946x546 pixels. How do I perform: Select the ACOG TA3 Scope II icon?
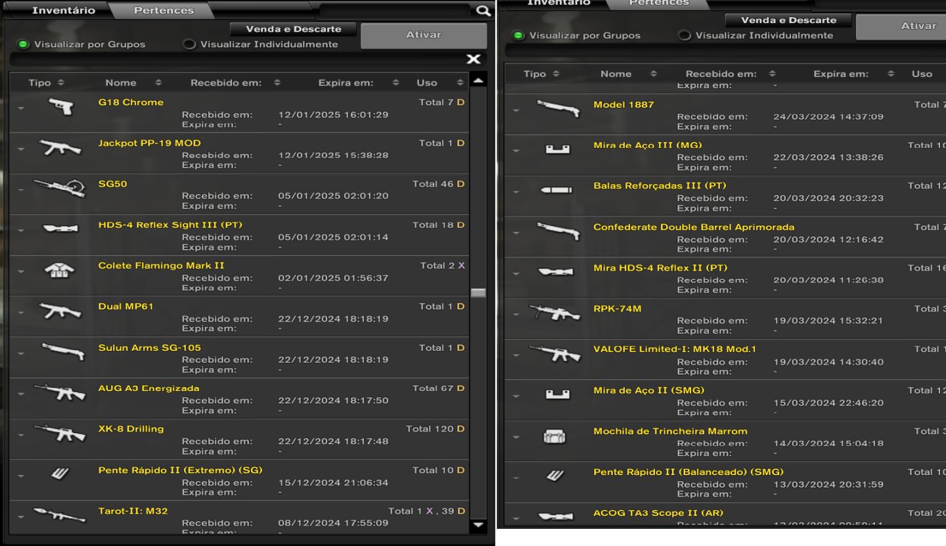click(x=556, y=517)
